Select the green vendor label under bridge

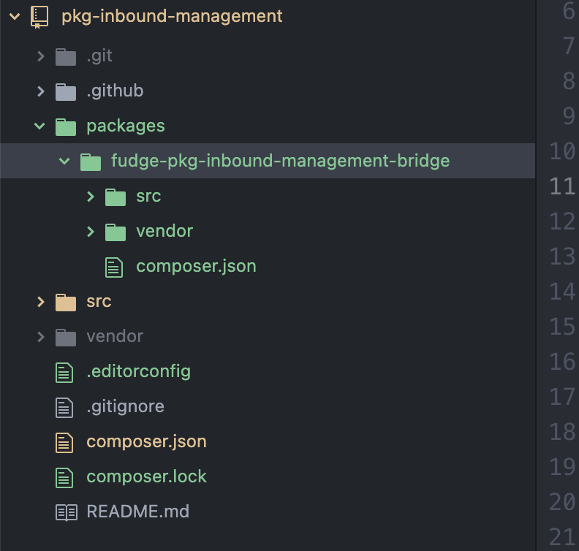pos(164,232)
